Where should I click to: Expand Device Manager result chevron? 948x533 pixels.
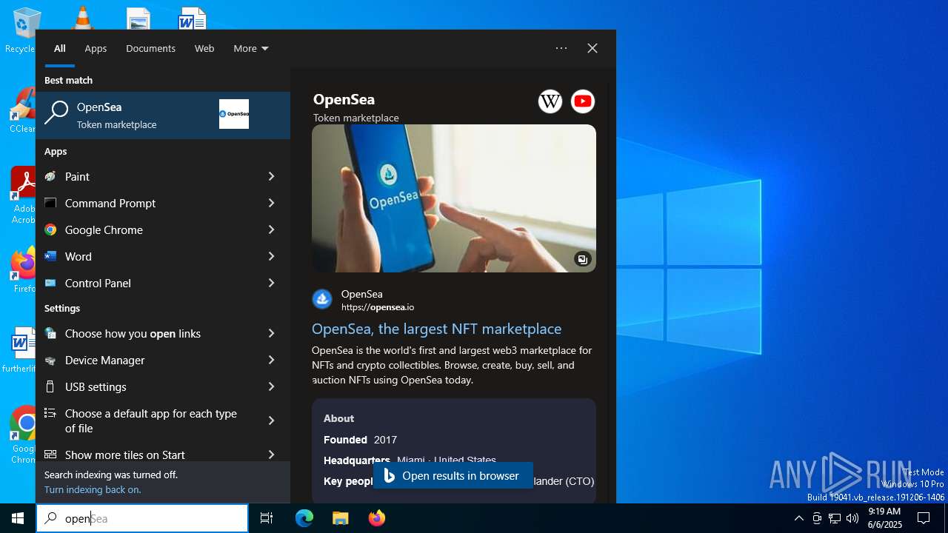click(x=271, y=360)
